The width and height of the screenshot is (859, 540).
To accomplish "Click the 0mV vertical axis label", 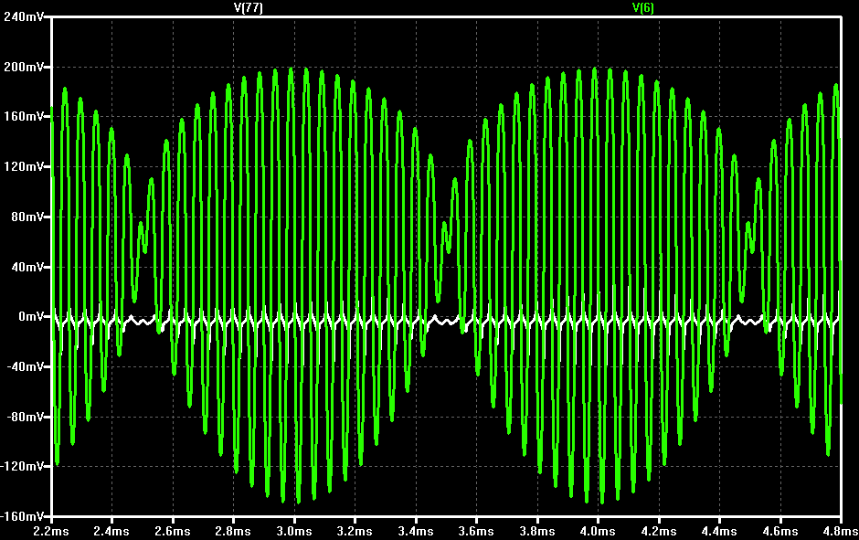I will point(31,316).
